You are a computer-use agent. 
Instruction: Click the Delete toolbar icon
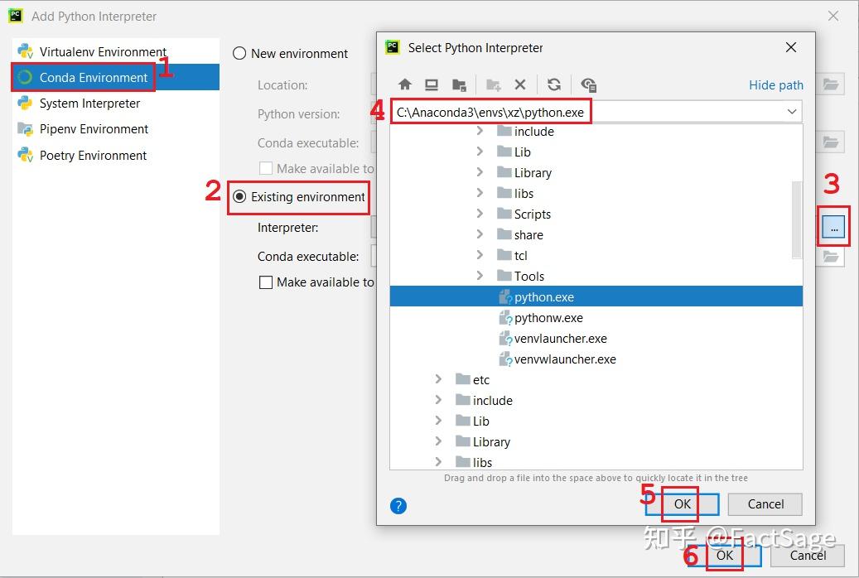(520, 84)
